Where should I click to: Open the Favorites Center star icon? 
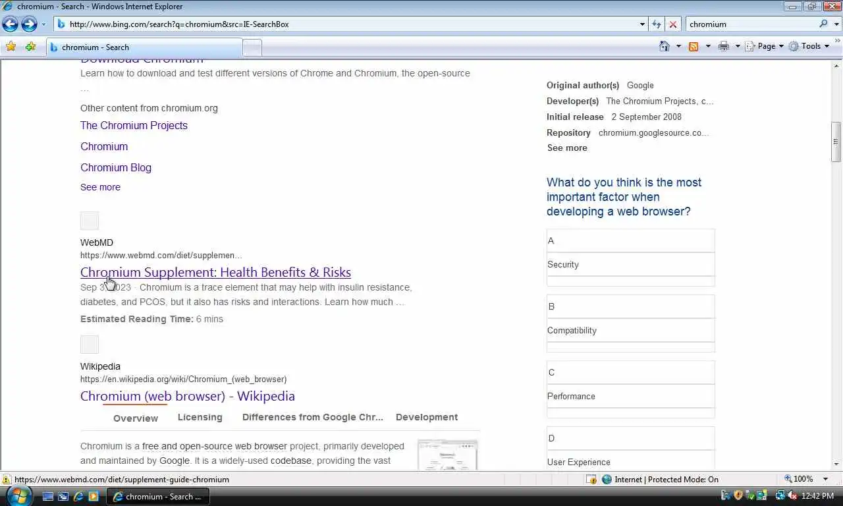11,47
